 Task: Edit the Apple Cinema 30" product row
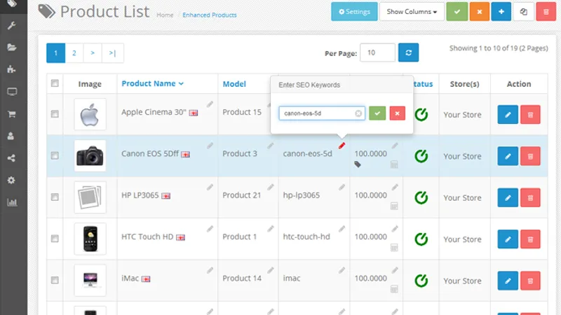508,115
